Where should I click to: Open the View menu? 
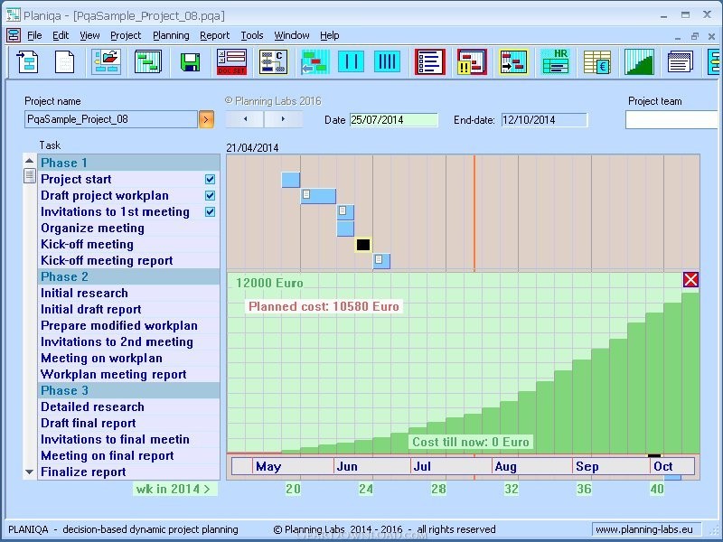click(89, 35)
